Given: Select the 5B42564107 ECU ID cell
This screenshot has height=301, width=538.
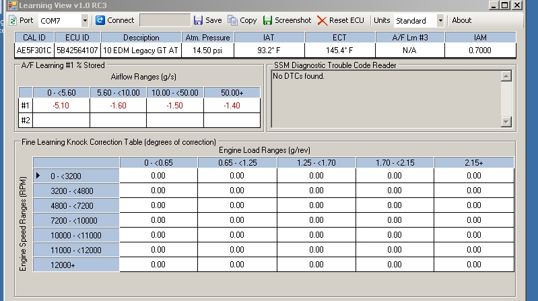Looking at the screenshot, I should point(77,51).
